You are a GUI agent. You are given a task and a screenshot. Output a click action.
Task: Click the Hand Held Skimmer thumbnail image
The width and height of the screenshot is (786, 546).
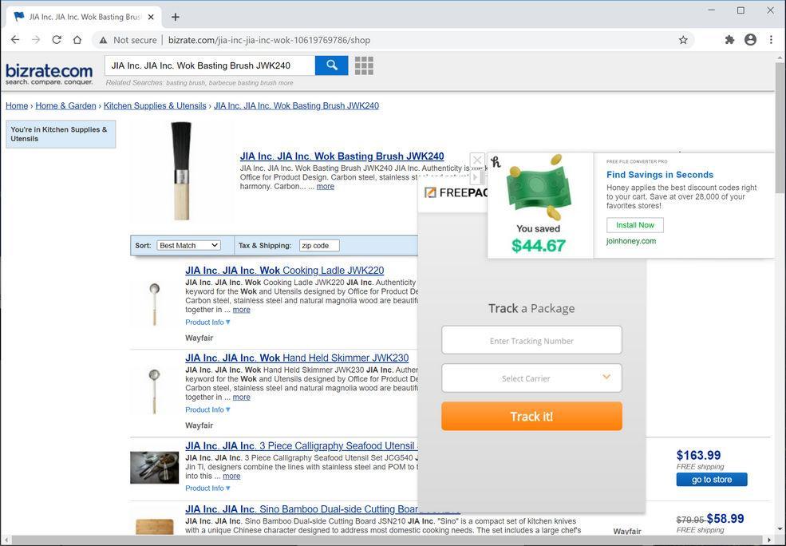tap(154, 391)
